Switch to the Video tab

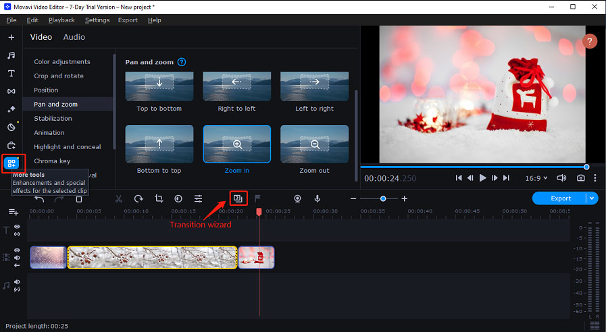coord(41,37)
